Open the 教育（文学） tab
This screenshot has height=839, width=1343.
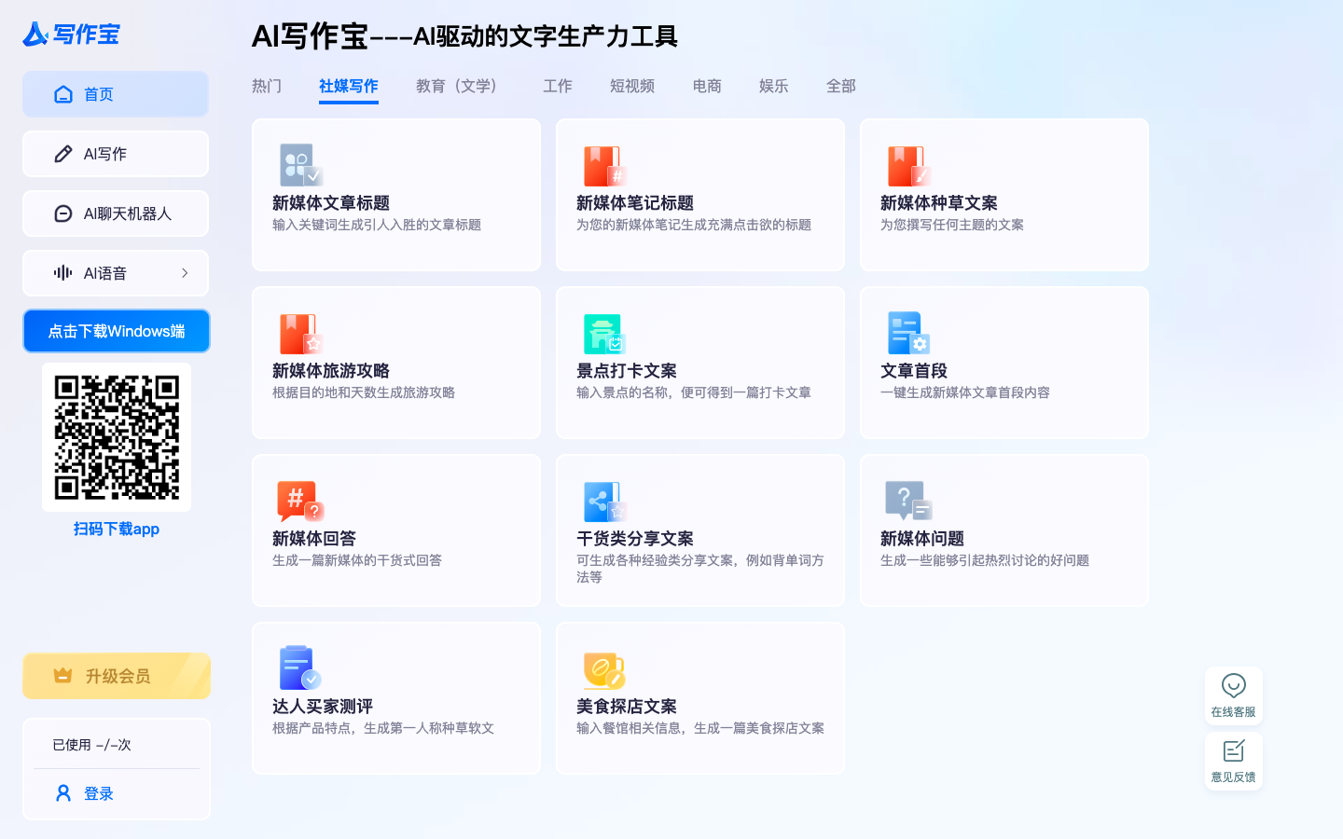coord(461,86)
